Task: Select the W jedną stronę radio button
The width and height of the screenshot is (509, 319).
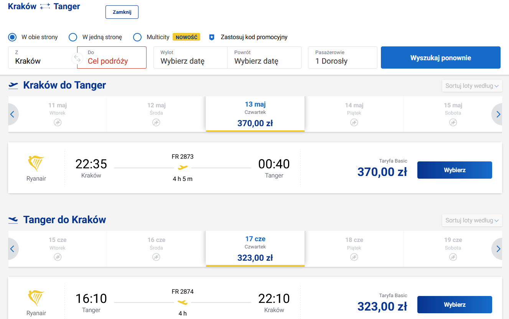Action: coord(73,37)
